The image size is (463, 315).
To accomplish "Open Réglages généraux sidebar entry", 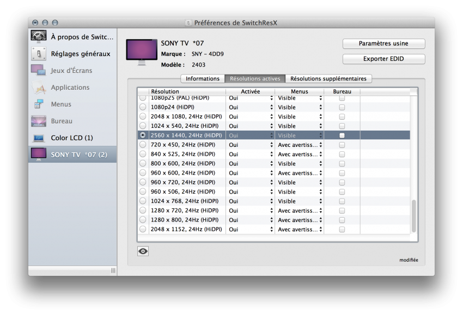I will (72, 54).
